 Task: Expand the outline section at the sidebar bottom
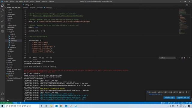pyautogui.click(x=13, y=101)
